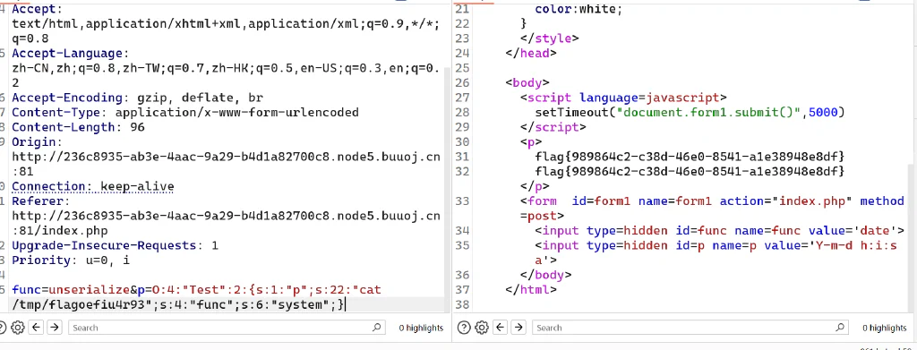Screen dimensions: 917x350
Task: Focus the request pane Search field
Action: point(227,328)
